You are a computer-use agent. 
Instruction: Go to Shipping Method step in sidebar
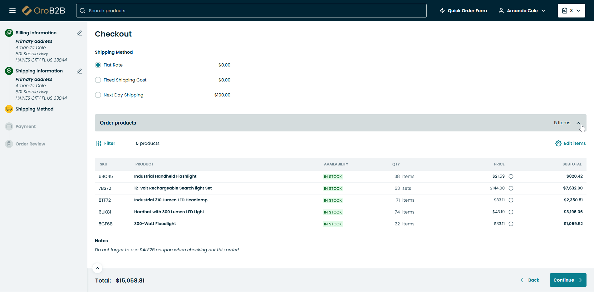(x=34, y=109)
